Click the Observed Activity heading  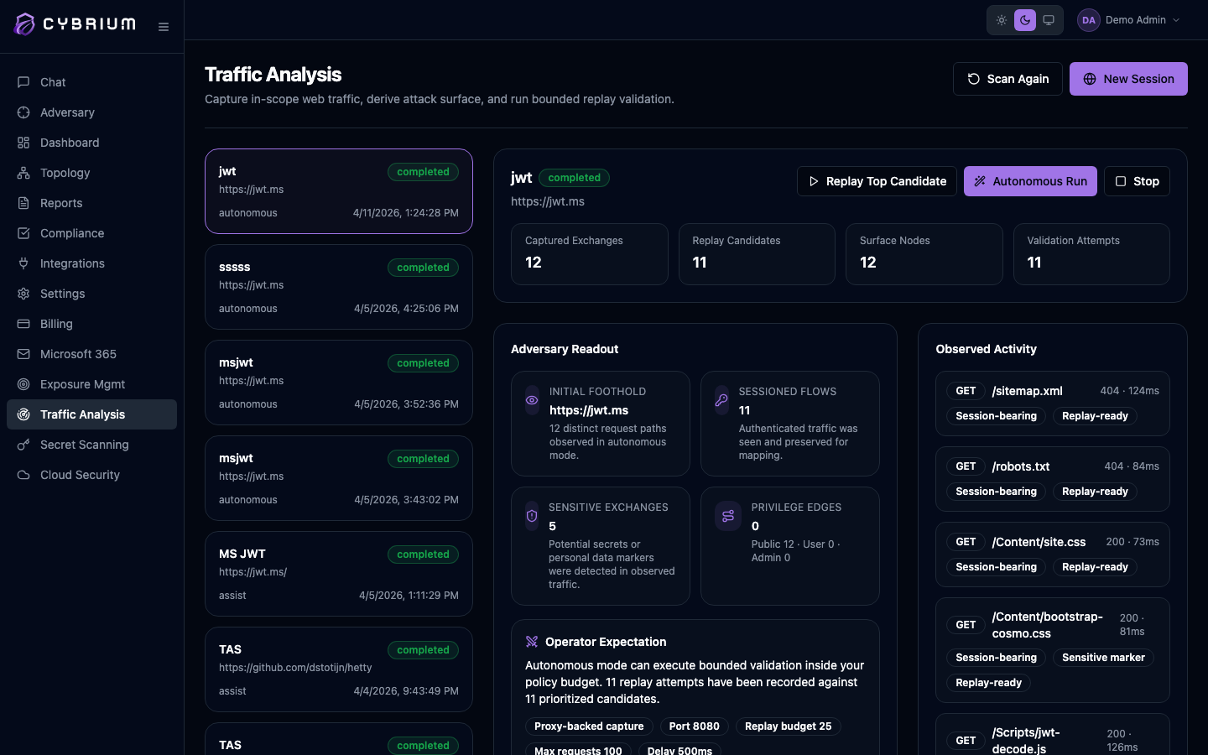coord(986,349)
